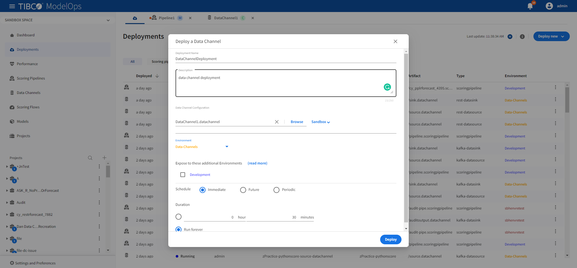Expand the Sandbox space dropdown in dialog

click(x=320, y=122)
